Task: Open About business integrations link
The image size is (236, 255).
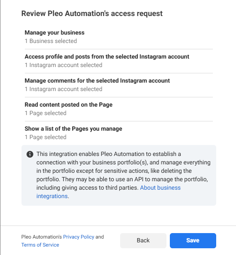Action: click(x=108, y=192)
